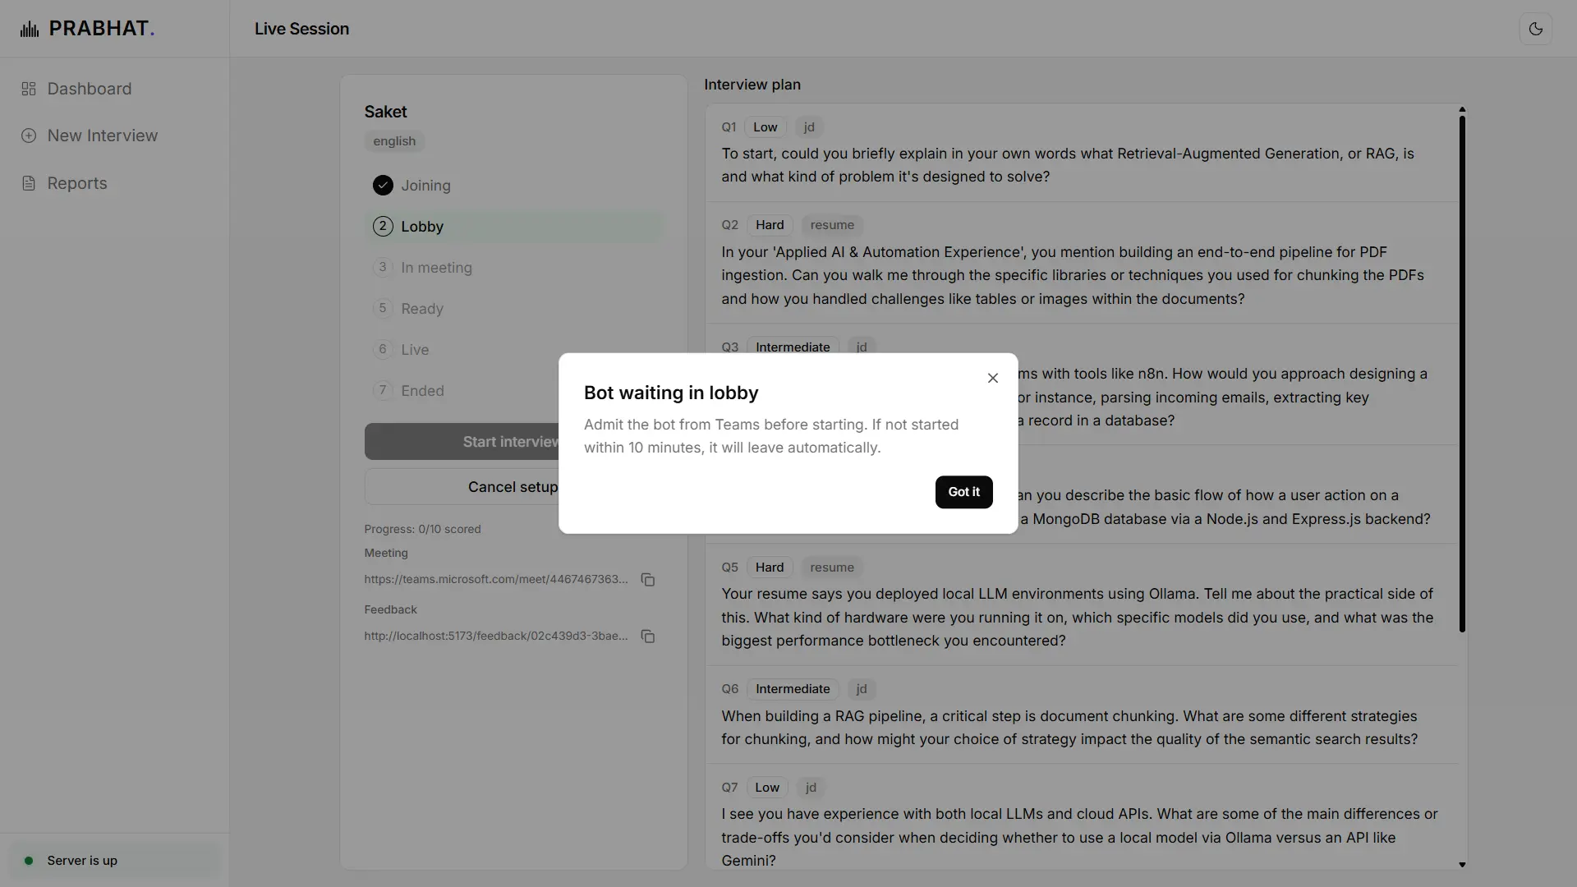Click the Hard tag on Q2
Viewport: 1577px width, 887px height.
click(770, 225)
